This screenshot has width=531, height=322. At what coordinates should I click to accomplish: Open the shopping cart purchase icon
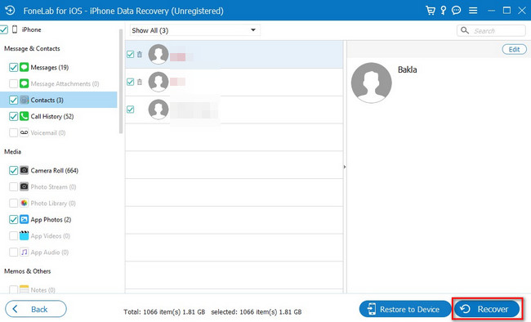click(430, 11)
